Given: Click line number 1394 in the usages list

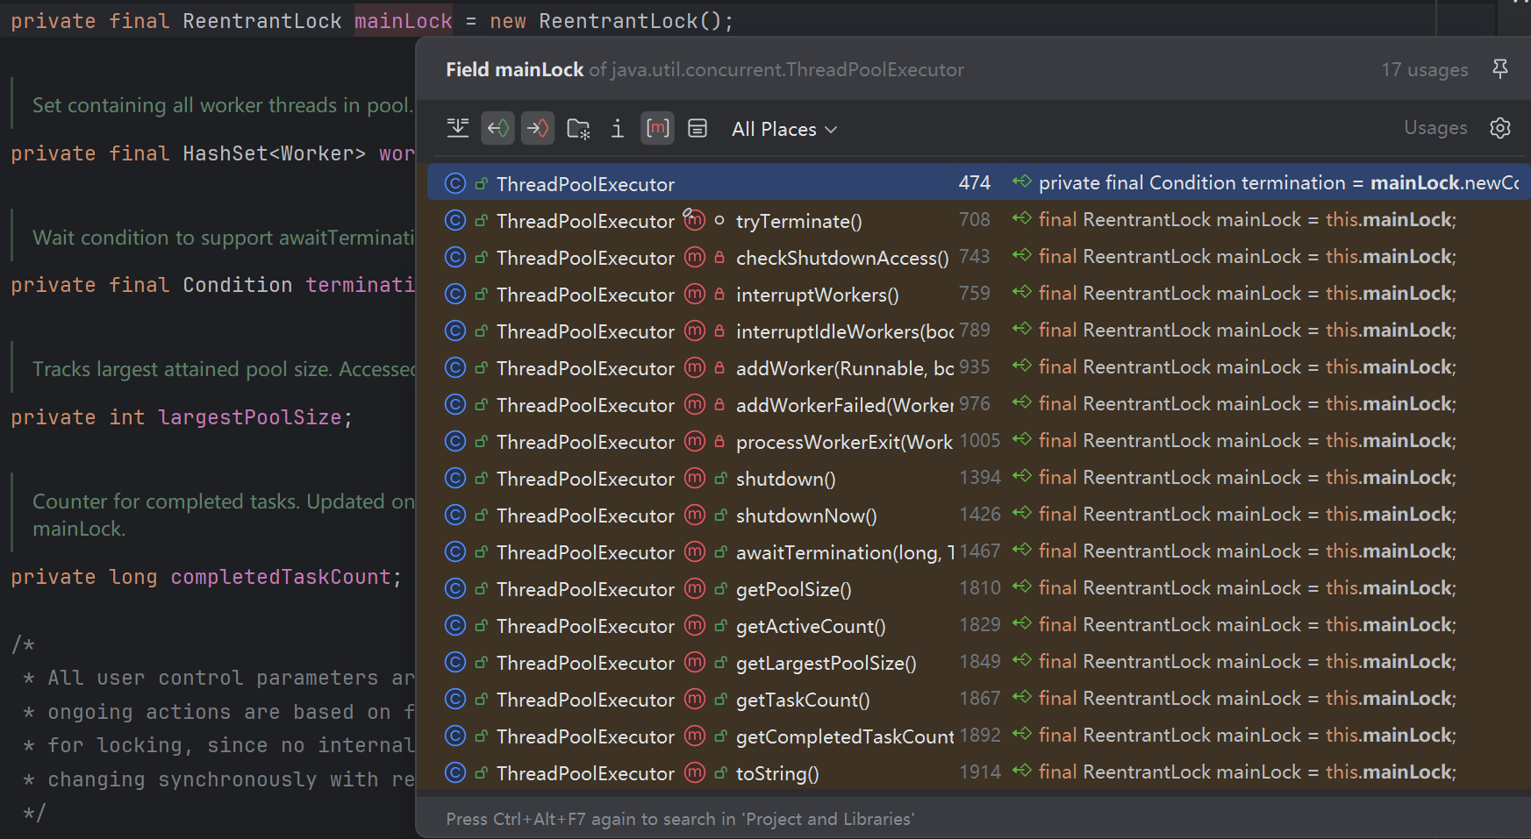Looking at the screenshot, I should point(980,477).
